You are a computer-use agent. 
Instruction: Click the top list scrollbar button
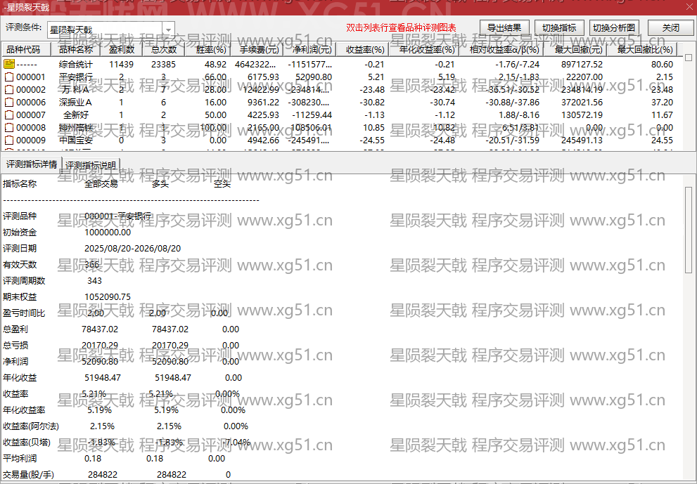[x=689, y=58]
